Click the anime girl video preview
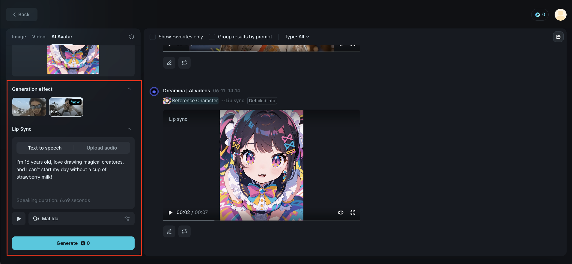 [x=261, y=165]
